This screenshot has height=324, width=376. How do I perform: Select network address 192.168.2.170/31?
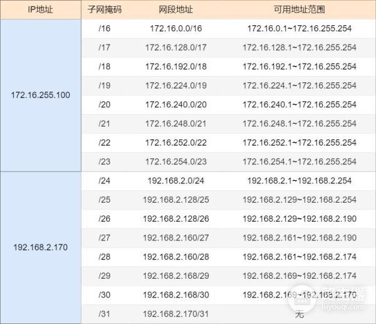[176, 314]
